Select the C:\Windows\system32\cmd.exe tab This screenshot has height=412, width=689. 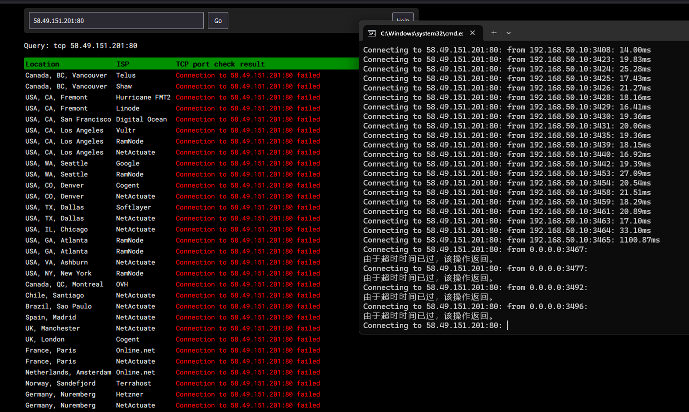pyautogui.click(x=423, y=33)
